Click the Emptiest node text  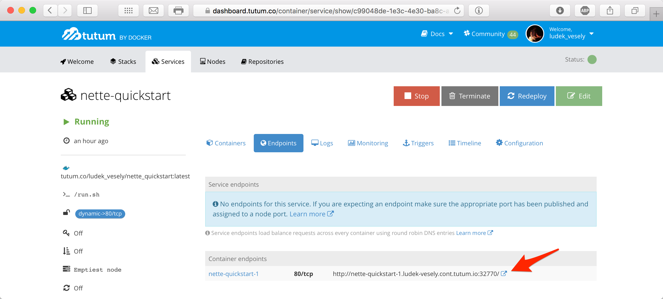(x=97, y=270)
